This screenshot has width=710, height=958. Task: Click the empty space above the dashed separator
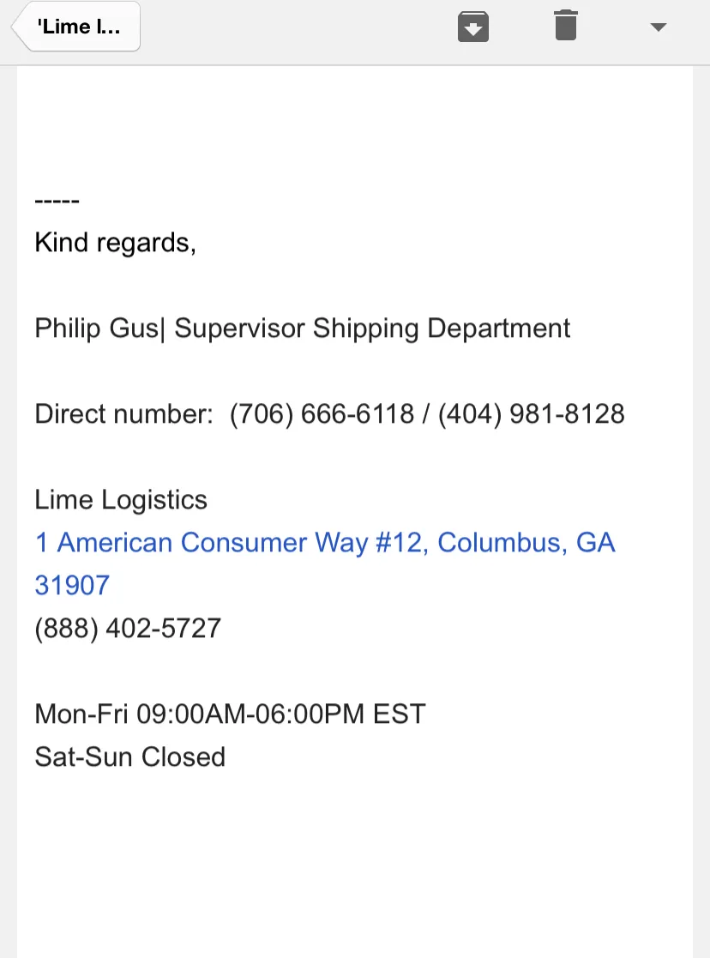pos(354,129)
